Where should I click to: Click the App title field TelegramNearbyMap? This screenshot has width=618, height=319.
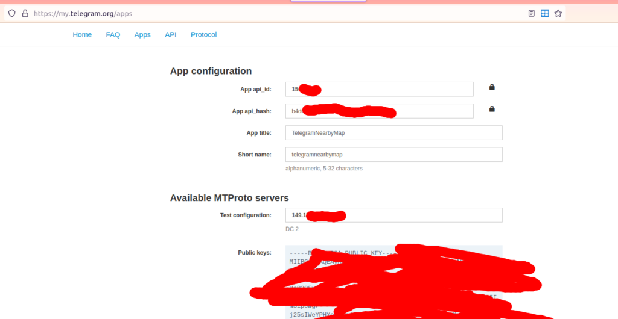click(x=394, y=133)
